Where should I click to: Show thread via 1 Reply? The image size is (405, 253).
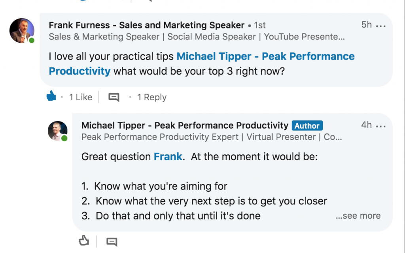point(152,97)
